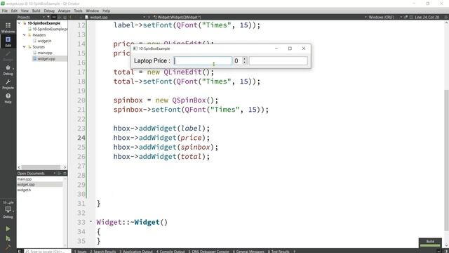Show the 2 Search Results pane
The width and height of the screenshot is (449, 253).
103,252
